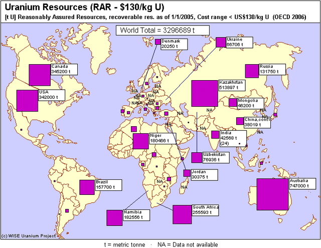Click the small Mongolia purple square

[233, 103]
